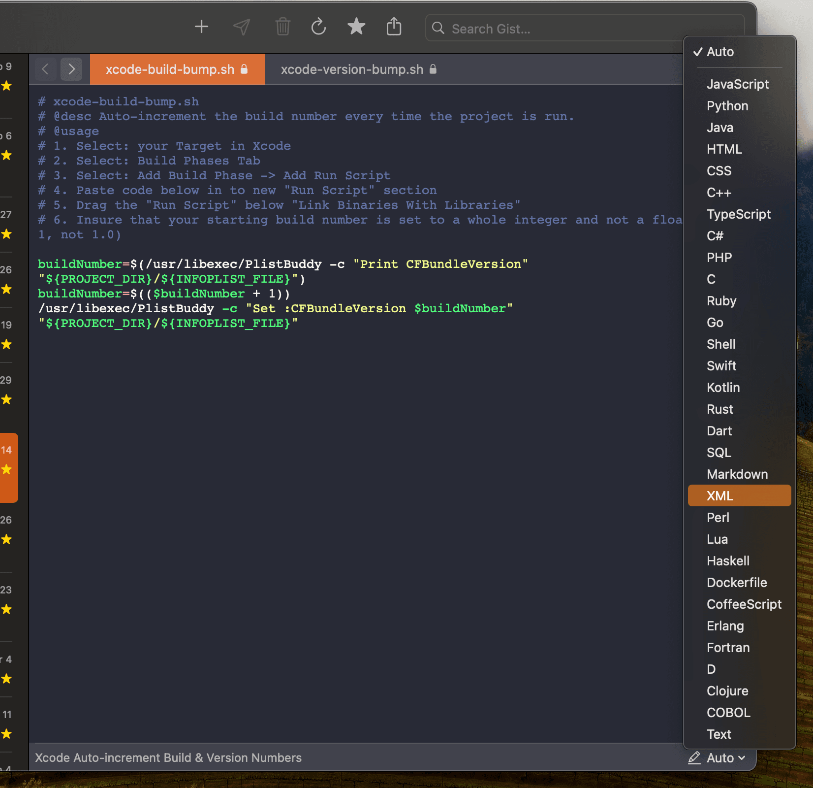
Task: Choose Perl language option
Action: pos(739,518)
